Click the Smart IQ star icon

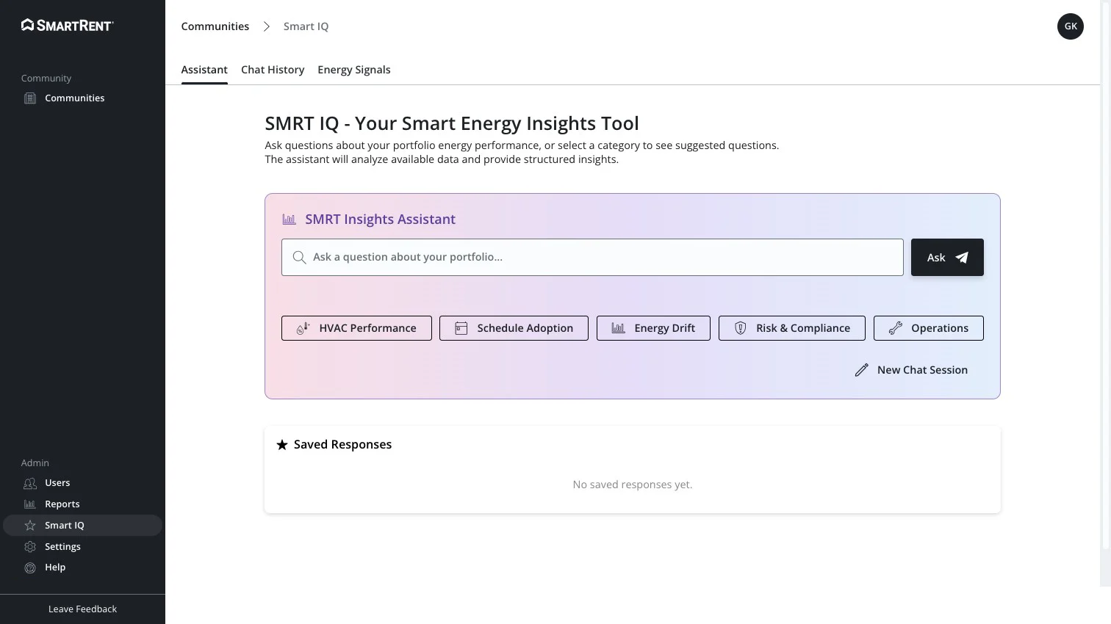click(30, 526)
